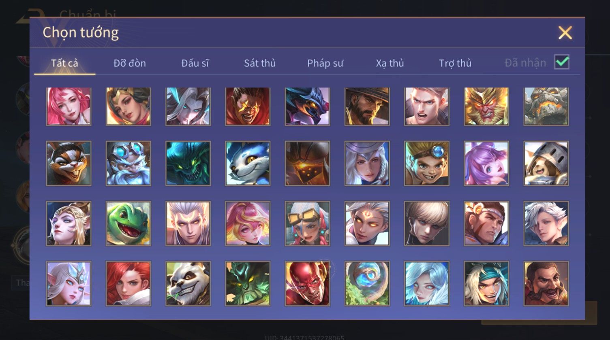Open the Sát thủ tab

(x=260, y=63)
